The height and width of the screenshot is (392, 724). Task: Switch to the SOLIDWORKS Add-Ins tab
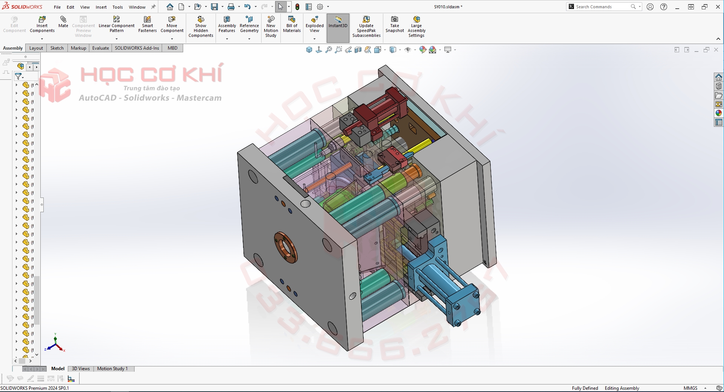(137, 48)
